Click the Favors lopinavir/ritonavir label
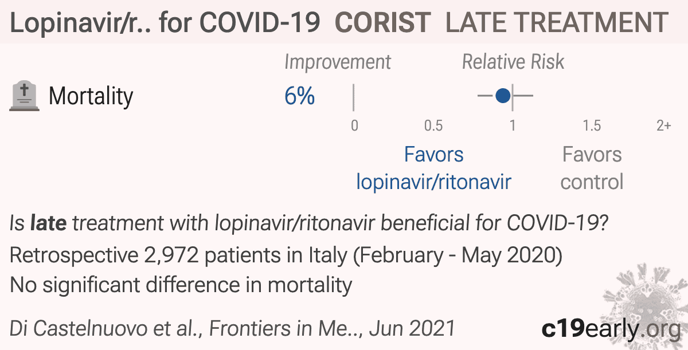Viewport: 688px width, 350px height. 434,168
